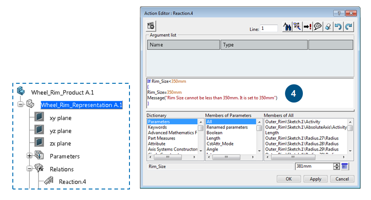Click the find text binoculars icon
Screen dimensions: 371x200
point(288,27)
